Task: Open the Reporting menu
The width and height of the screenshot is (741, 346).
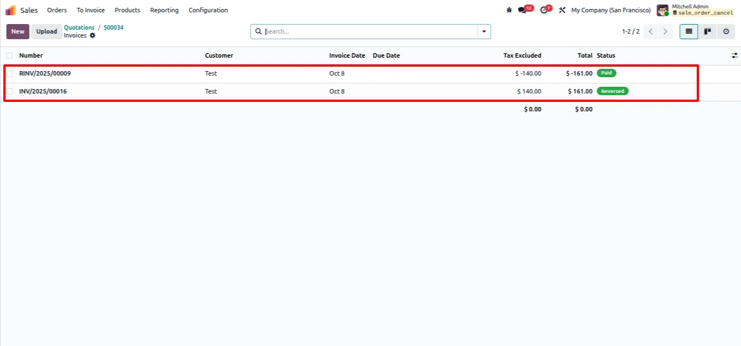Action: click(165, 10)
